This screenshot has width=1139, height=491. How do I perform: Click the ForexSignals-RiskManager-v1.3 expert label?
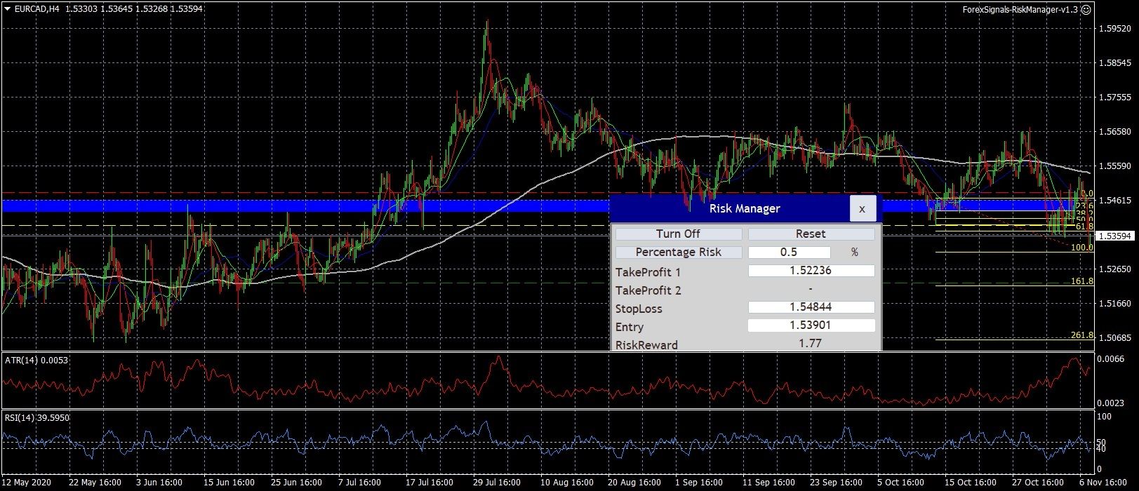[x=1019, y=10]
